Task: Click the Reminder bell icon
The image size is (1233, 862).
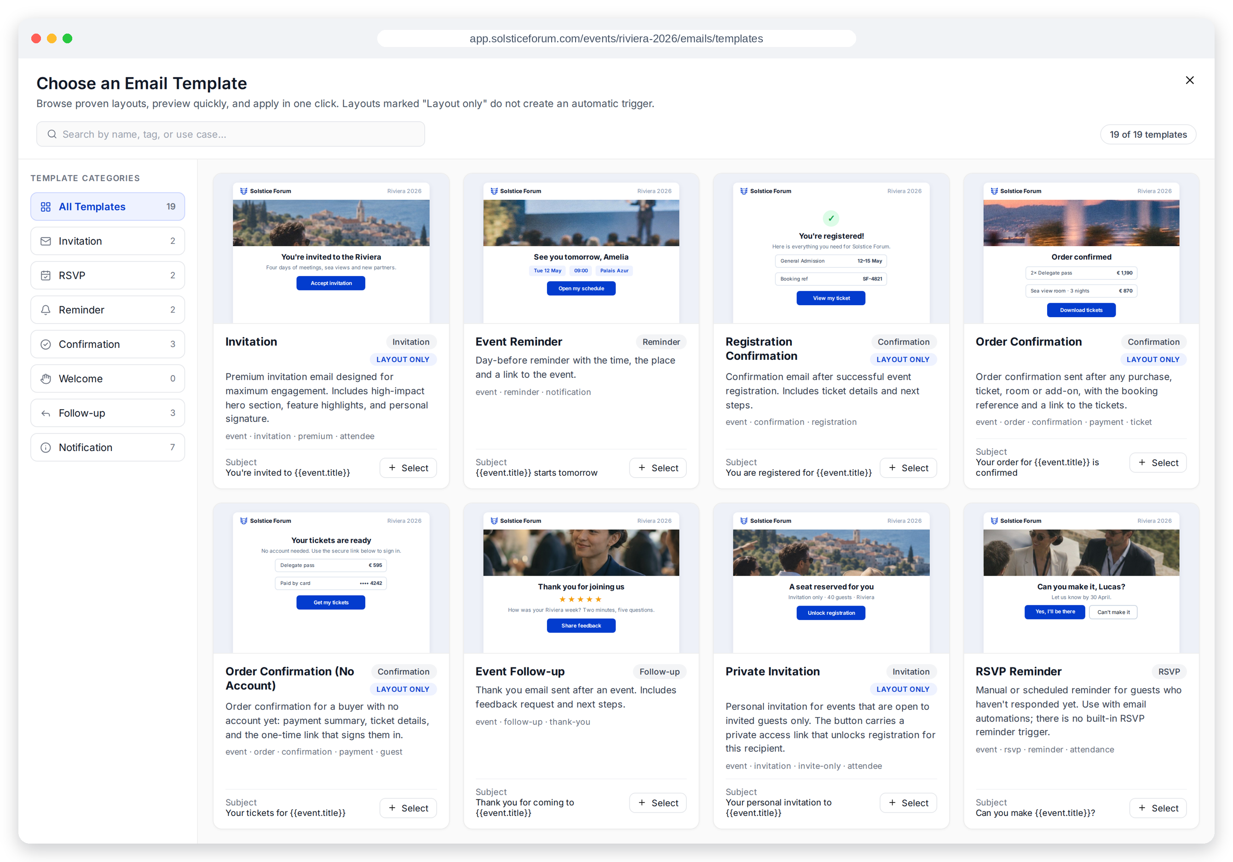Action: (x=46, y=310)
